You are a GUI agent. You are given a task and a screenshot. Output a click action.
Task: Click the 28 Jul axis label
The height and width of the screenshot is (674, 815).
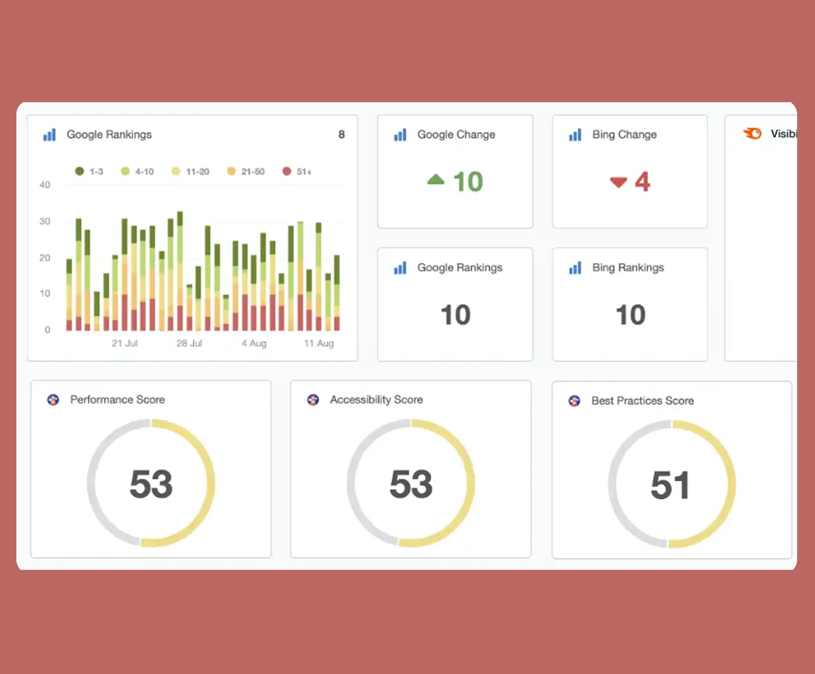189,343
